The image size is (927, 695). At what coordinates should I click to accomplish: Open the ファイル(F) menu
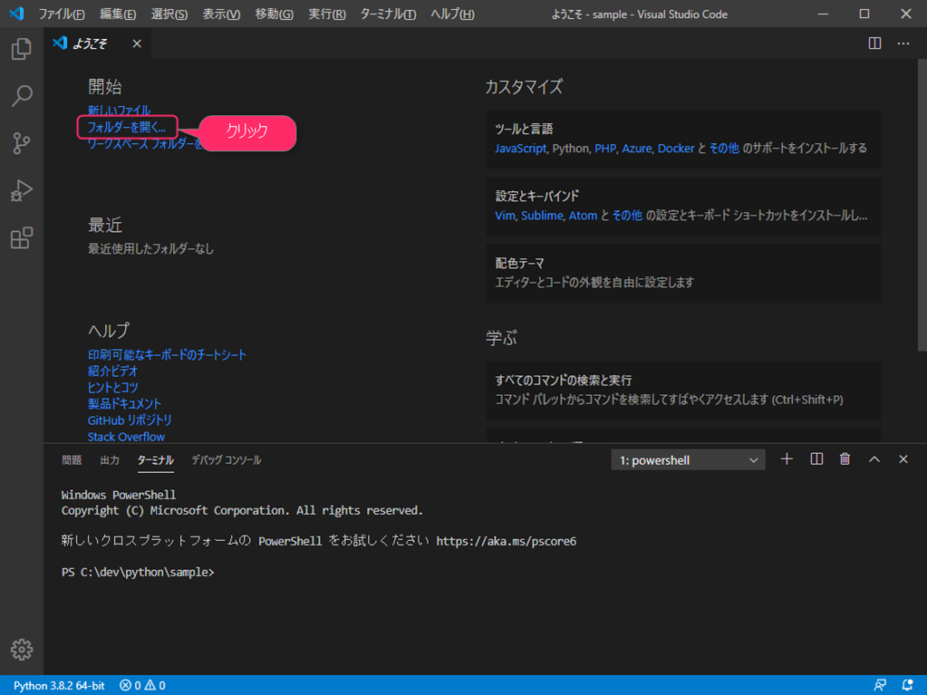(62, 14)
